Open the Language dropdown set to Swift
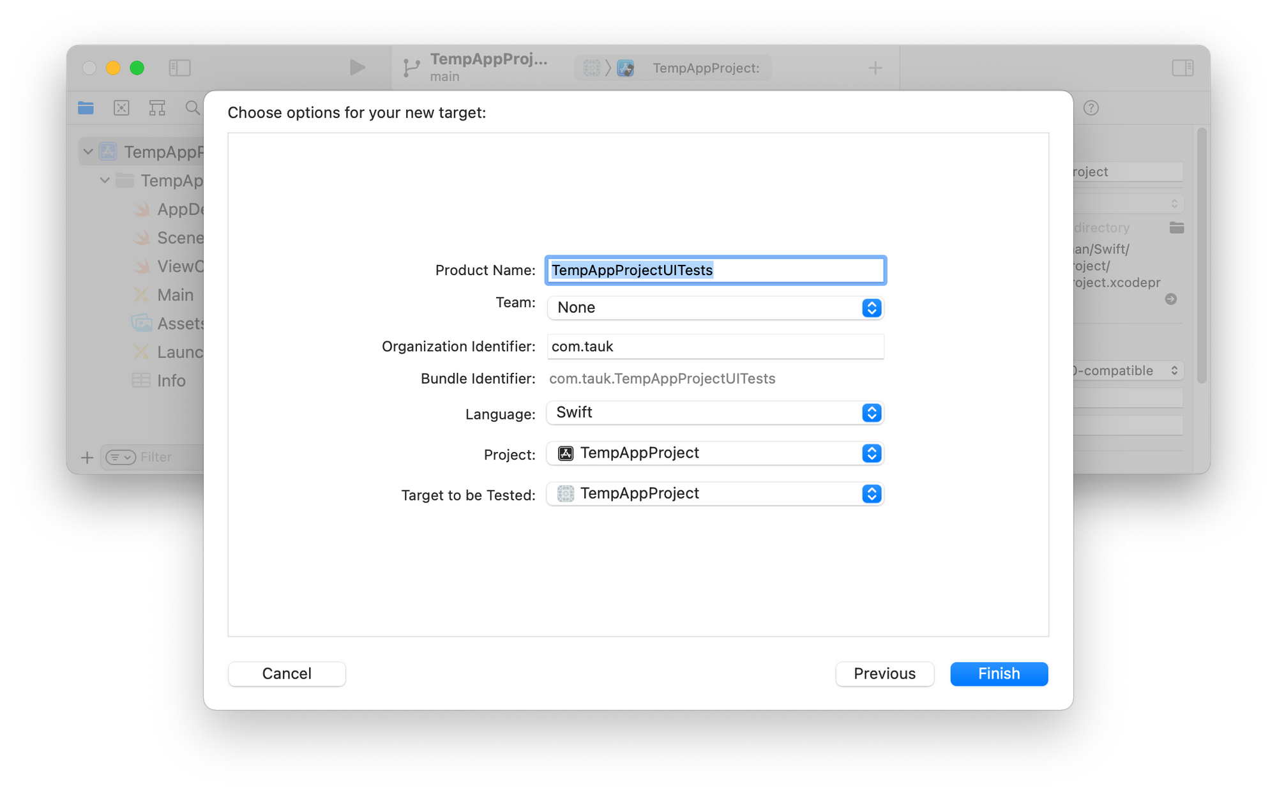The image size is (1277, 798). [715, 412]
